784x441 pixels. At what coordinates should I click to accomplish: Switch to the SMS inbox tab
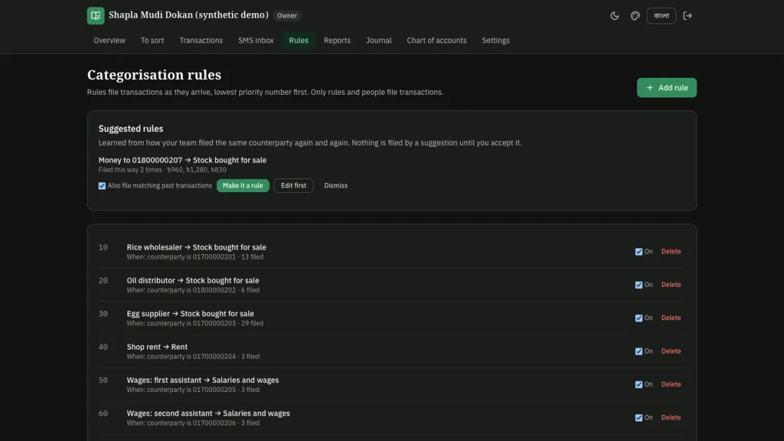[256, 41]
